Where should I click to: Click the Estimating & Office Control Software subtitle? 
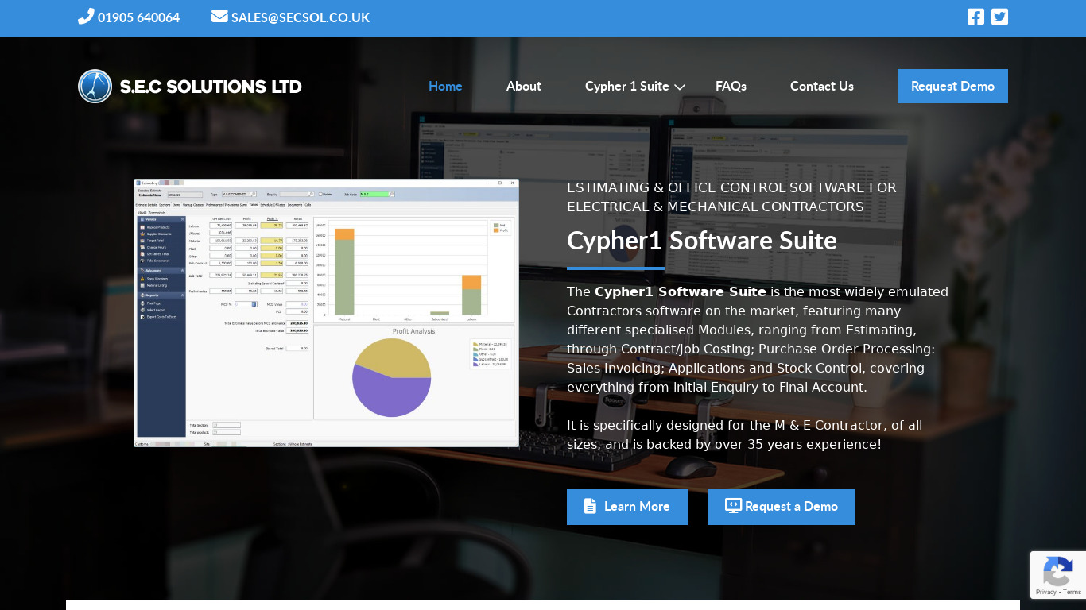click(731, 197)
